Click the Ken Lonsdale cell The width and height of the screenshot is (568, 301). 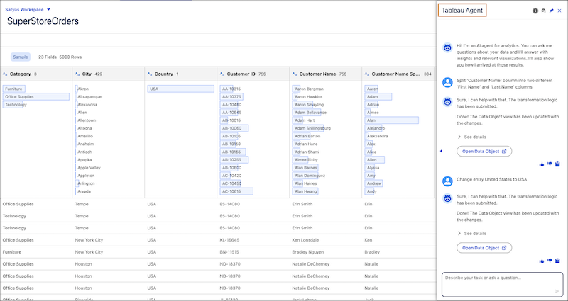coord(306,240)
